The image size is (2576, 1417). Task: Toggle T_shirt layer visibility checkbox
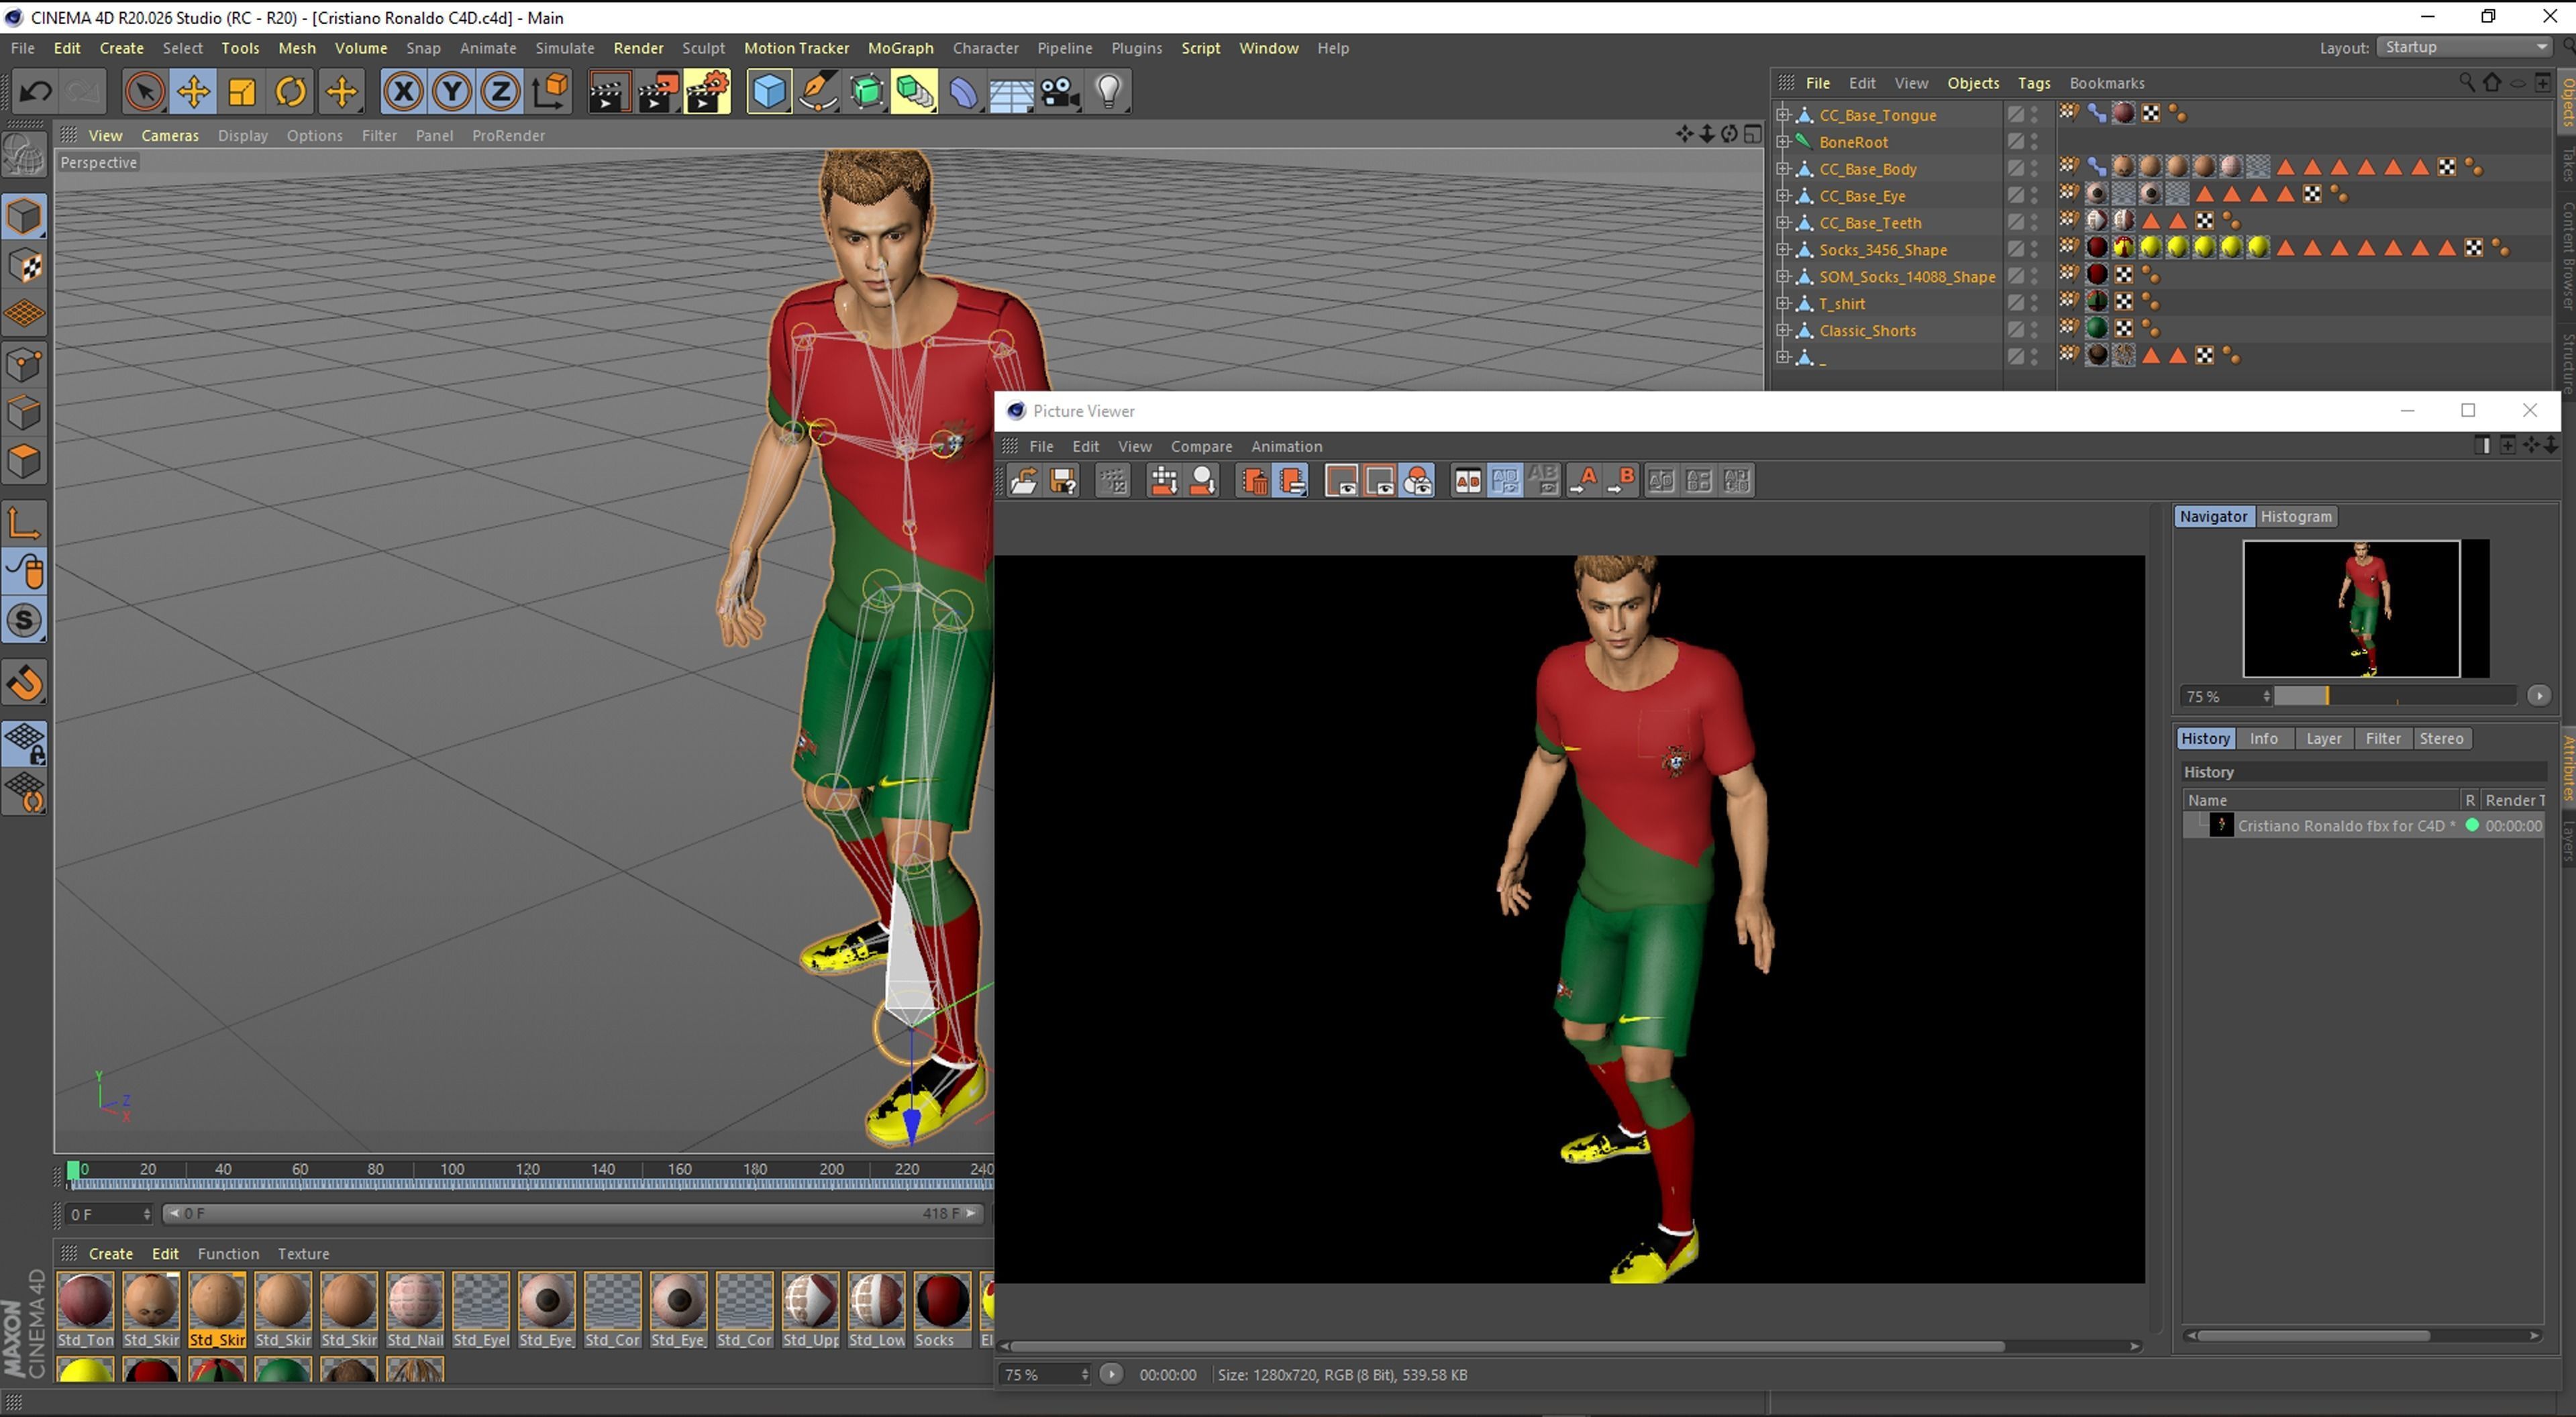click(2016, 304)
